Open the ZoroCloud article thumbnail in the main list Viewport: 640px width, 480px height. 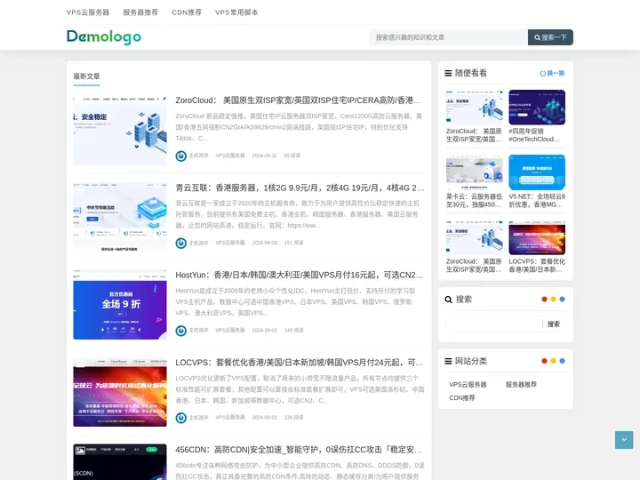point(120,130)
